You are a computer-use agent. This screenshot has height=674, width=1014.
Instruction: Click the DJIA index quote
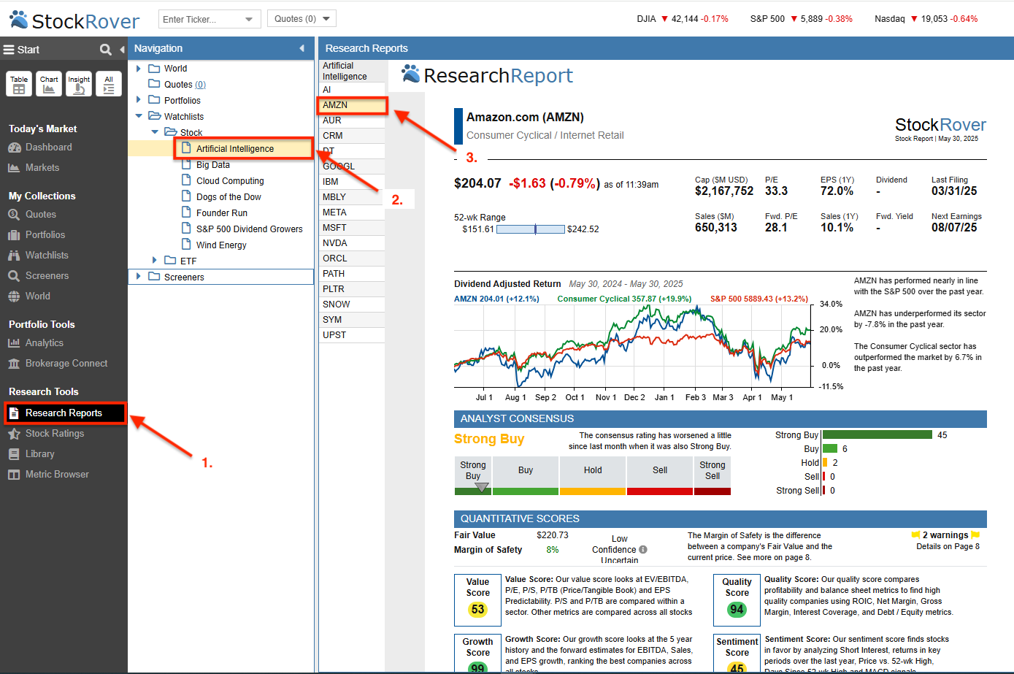tap(682, 19)
